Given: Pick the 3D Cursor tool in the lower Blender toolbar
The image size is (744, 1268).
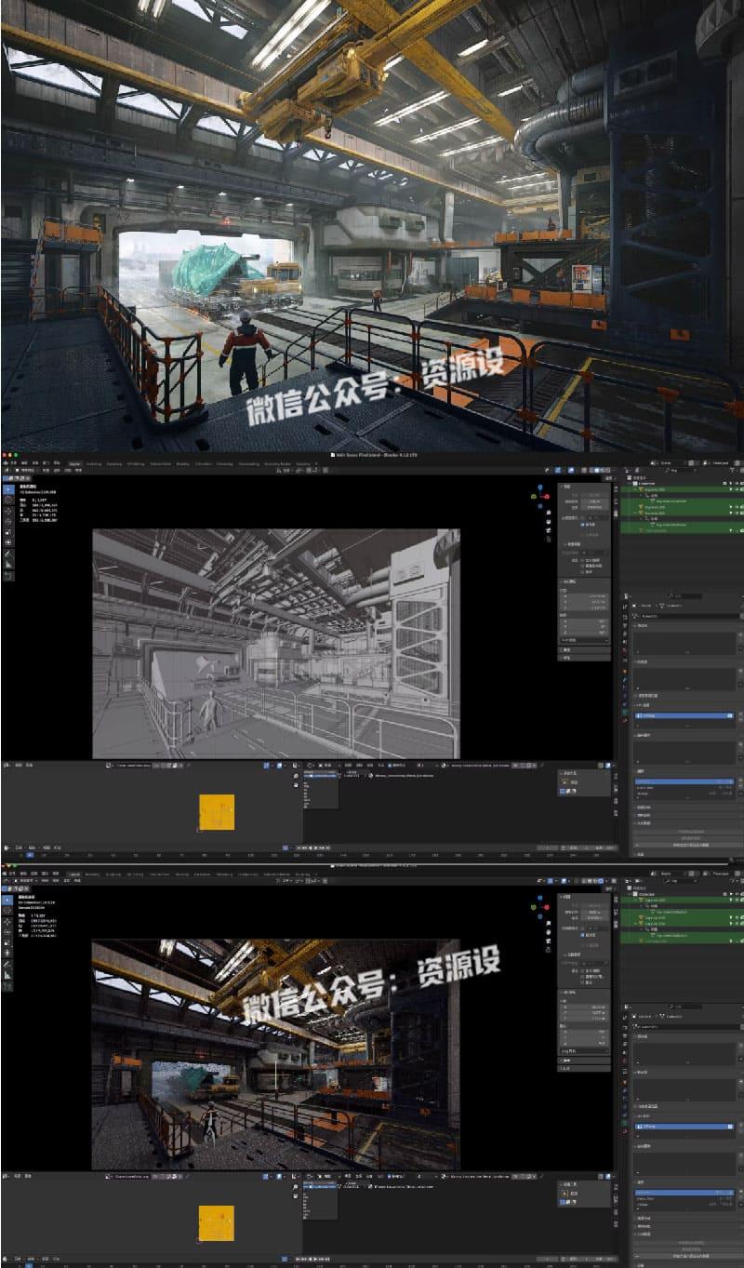Looking at the screenshot, I should point(8,911).
